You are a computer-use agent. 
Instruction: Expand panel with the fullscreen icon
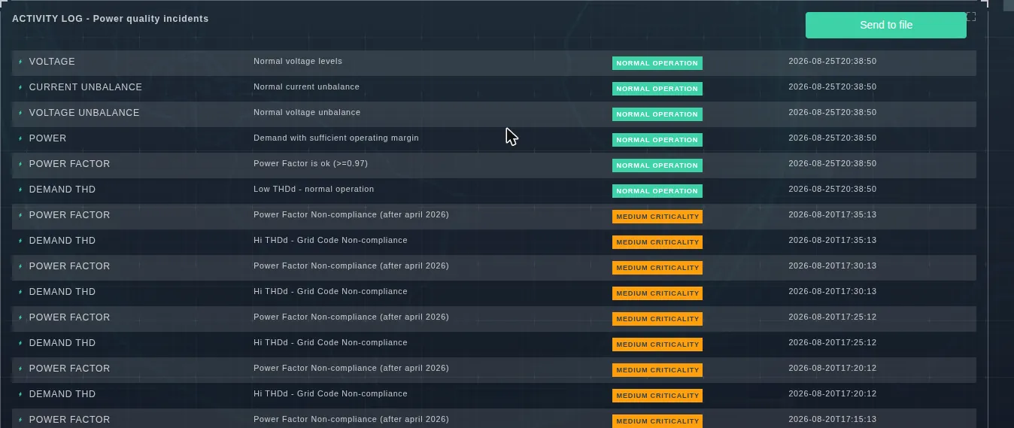point(971,17)
